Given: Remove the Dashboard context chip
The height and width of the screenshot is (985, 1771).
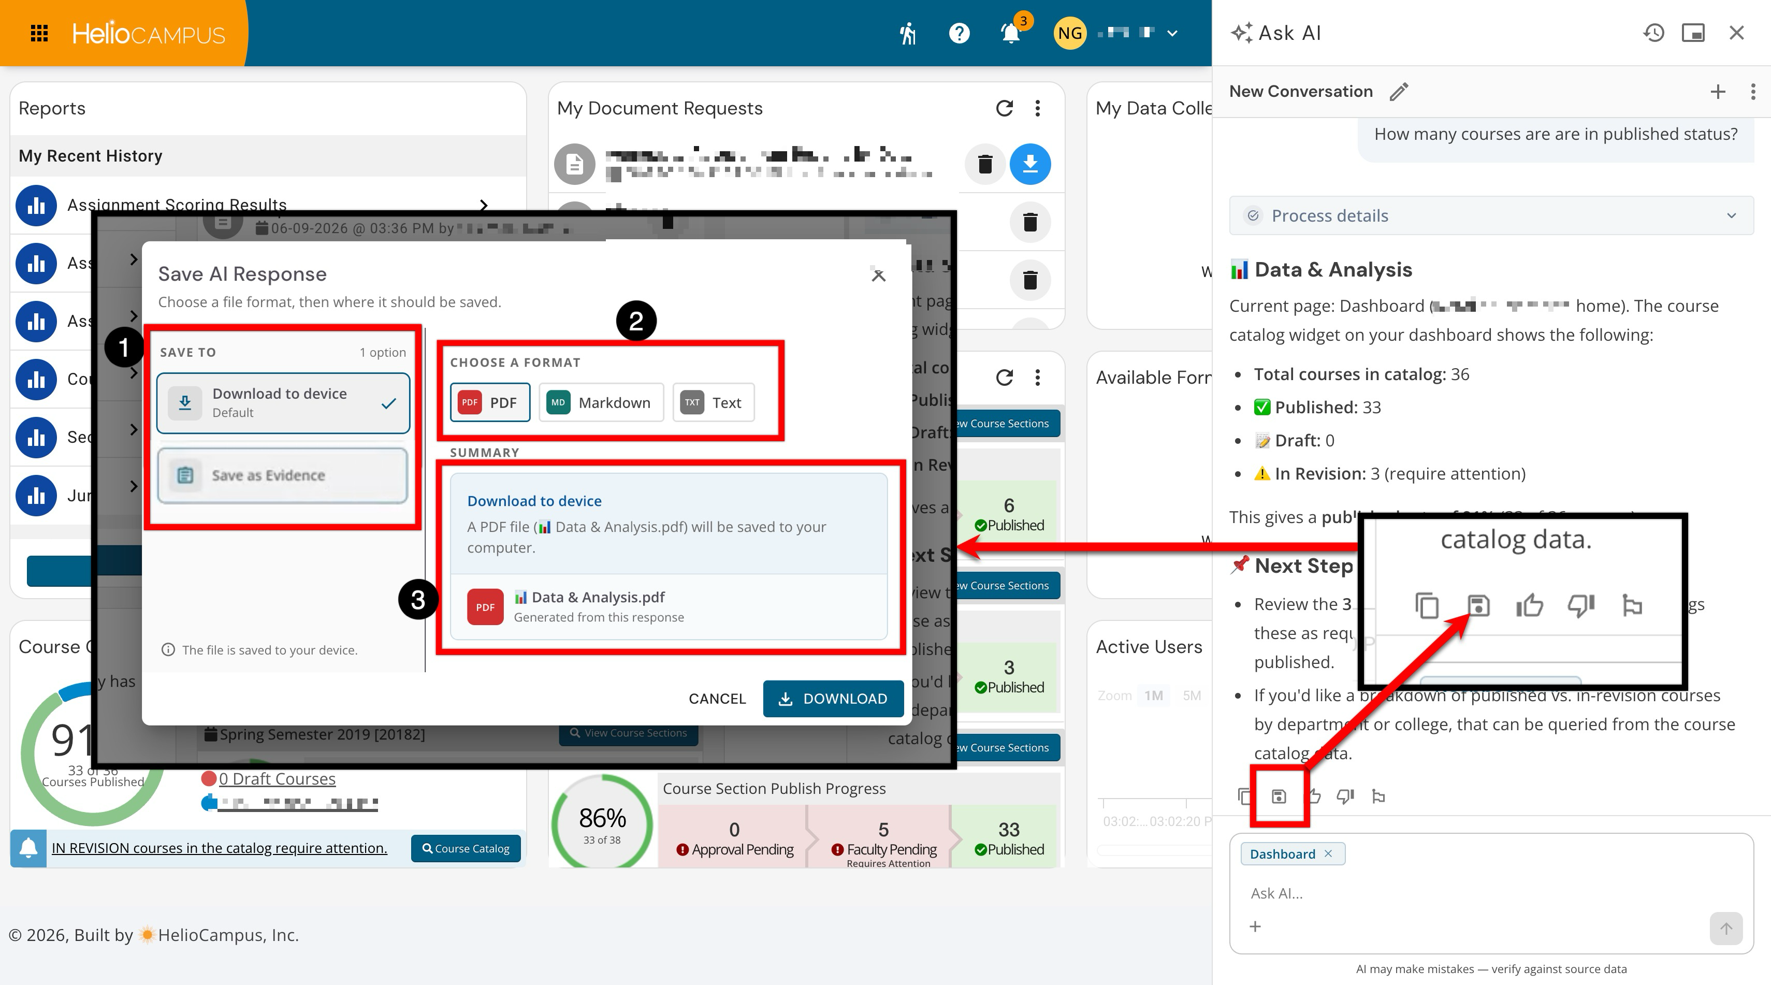Looking at the screenshot, I should pos(1328,853).
